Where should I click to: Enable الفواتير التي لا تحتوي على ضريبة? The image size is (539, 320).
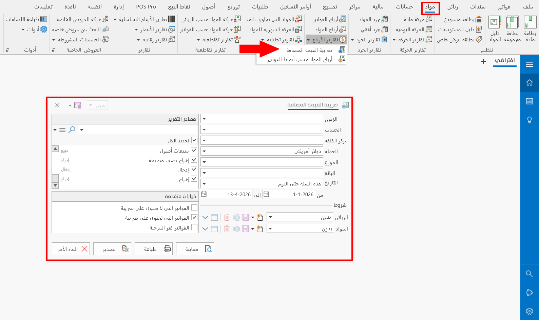[x=194, y=207]
